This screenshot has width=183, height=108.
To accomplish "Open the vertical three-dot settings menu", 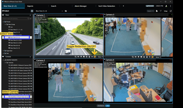I will point(170,6).
